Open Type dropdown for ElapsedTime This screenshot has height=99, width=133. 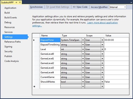[83, 40]
